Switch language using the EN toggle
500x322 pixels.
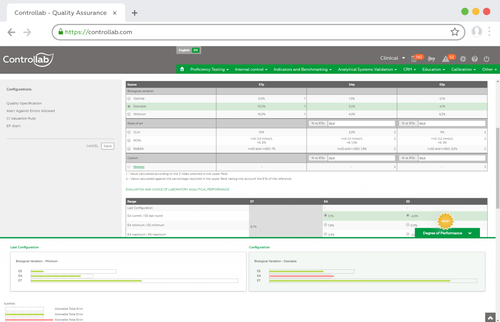[x=195, y=50]
